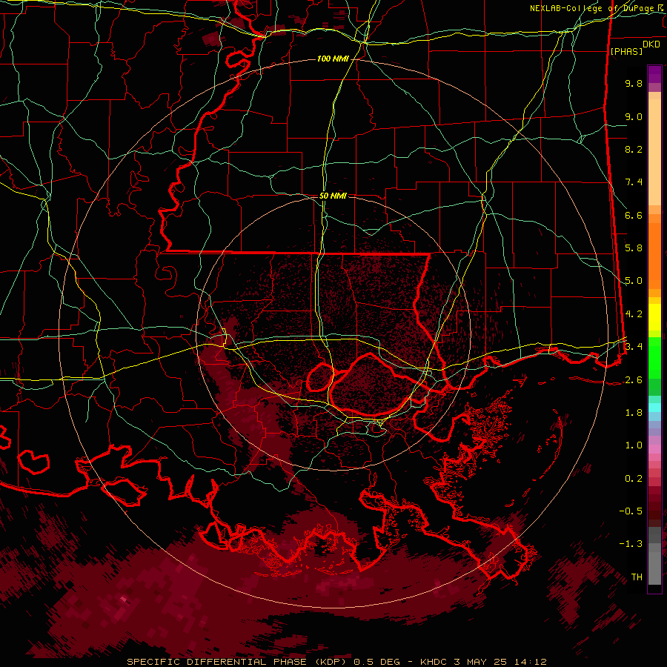The image size is (667, 667).
Task: Click the 2.6 value on color scale
Action: (x=634, y=380)
